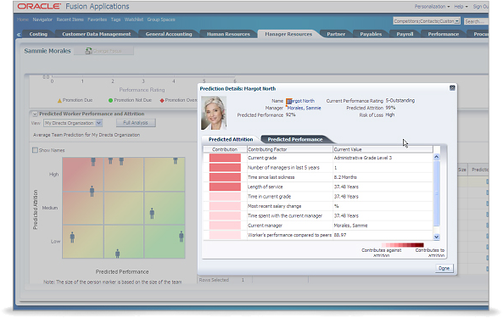
Task: Click the Change Focus button
Action: click(x=104, y=51)
